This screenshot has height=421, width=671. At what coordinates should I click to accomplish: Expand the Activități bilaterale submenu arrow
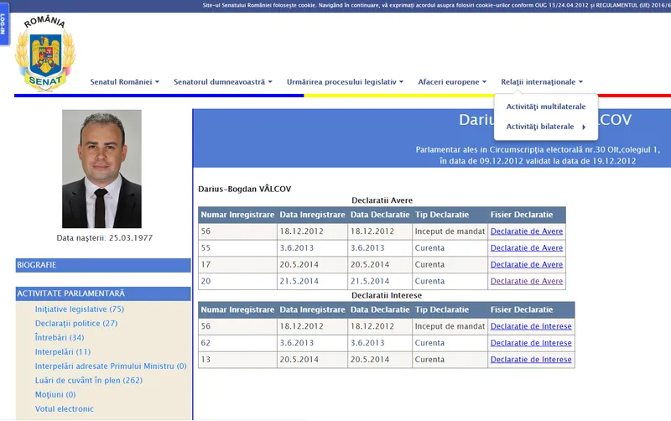pos(584,127)
